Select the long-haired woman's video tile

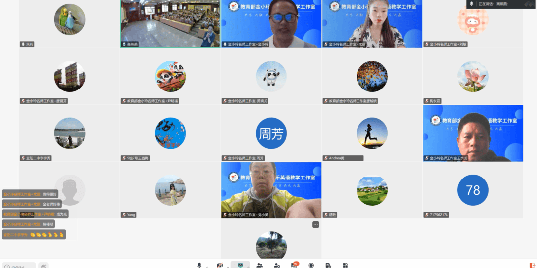pyautogui.click(x=372, y=23)
